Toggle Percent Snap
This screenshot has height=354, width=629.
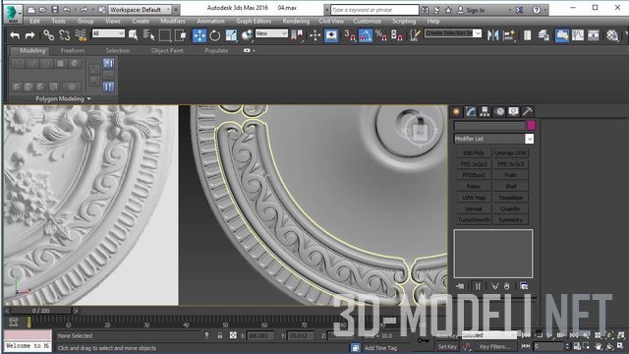[380, 35]
